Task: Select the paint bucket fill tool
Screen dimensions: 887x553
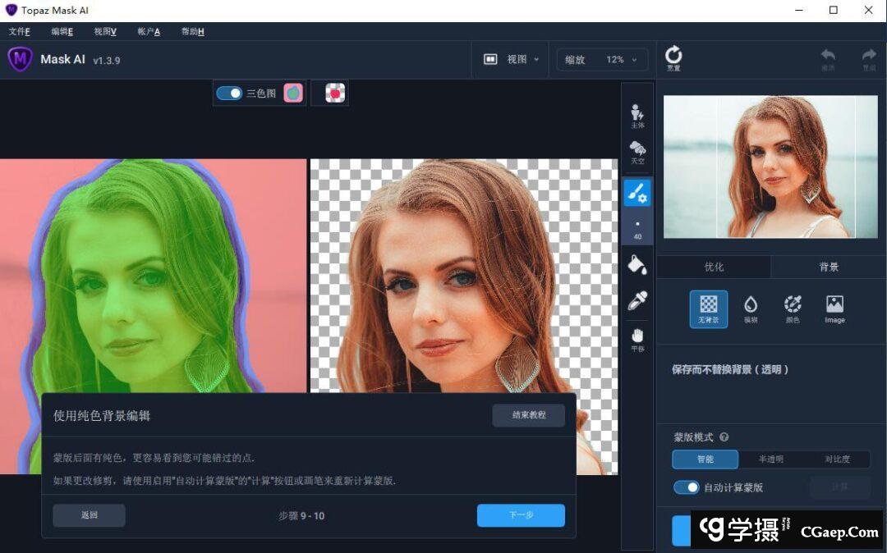Action: click(637, 264)
